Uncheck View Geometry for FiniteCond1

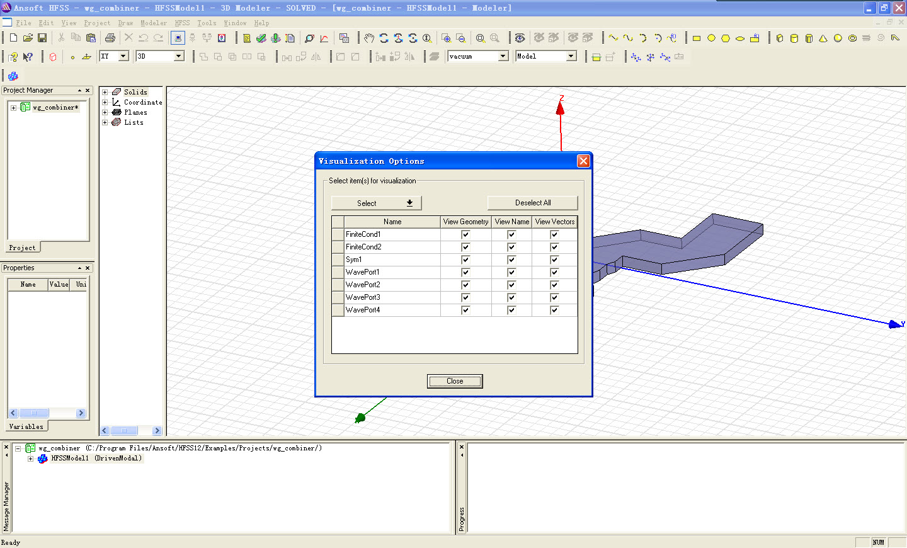(465, 234)
